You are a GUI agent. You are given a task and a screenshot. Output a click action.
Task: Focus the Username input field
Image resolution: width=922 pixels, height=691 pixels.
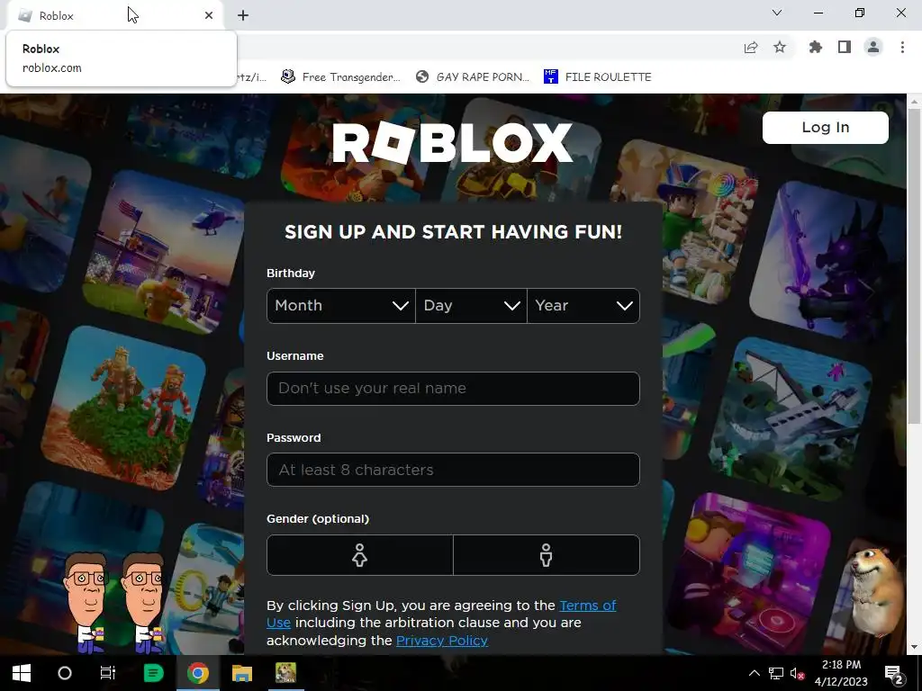point(453,389)
